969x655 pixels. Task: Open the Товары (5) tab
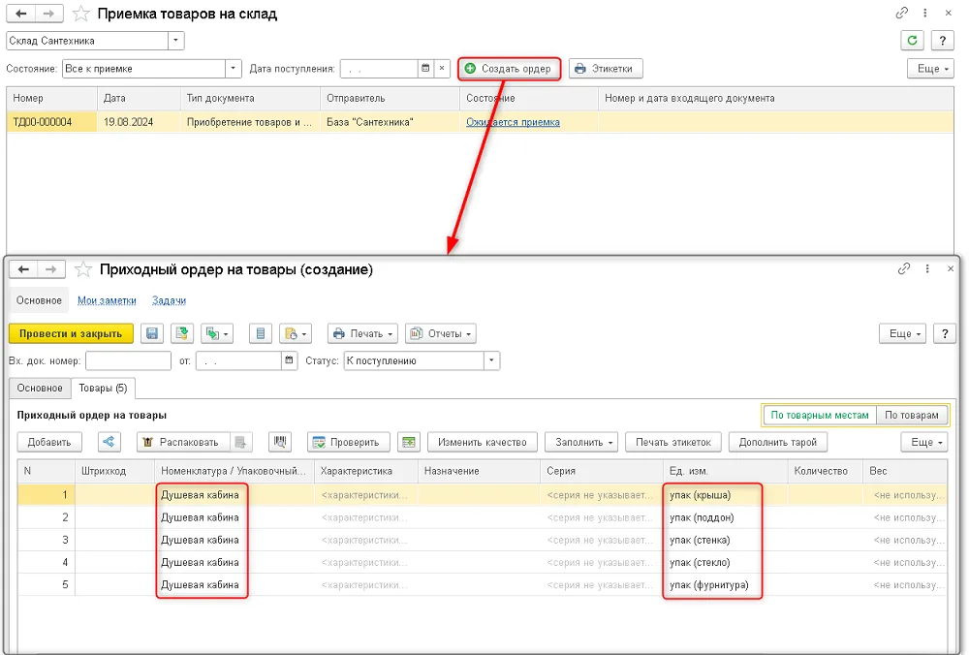pos(104,388)
